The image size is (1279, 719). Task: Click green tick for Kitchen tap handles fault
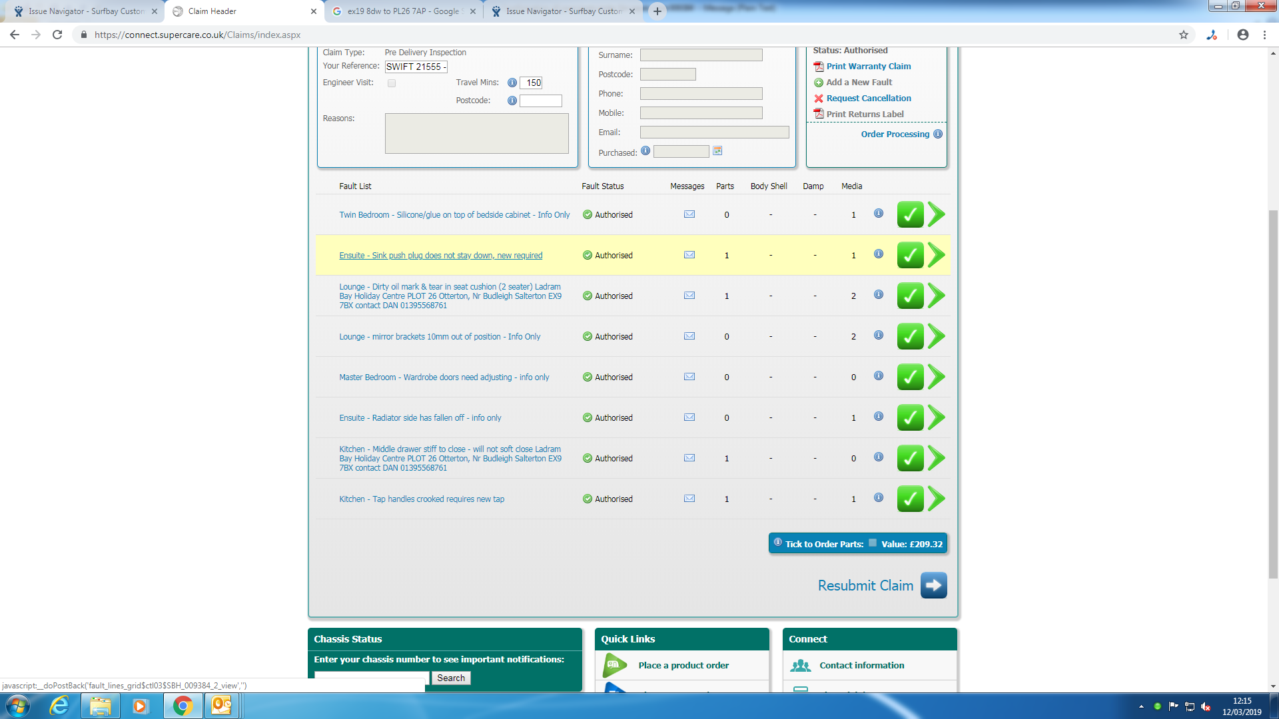(x=910, y=499)
